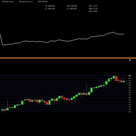
Task: Select the open price 'O: 264.60' readout
Action: click(x=50, y=6)
